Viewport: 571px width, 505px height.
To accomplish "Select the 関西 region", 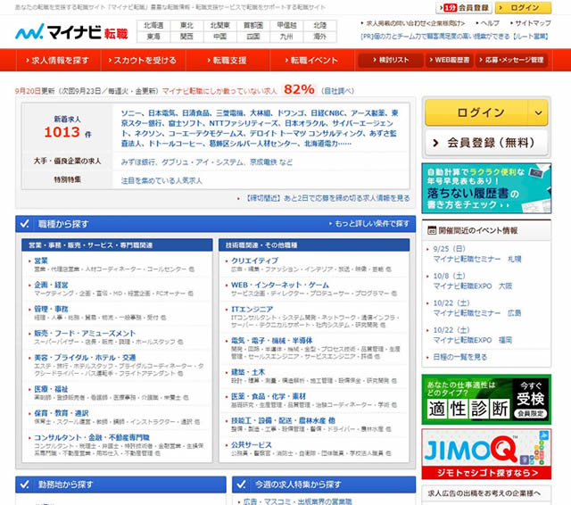I will point(186,37).
